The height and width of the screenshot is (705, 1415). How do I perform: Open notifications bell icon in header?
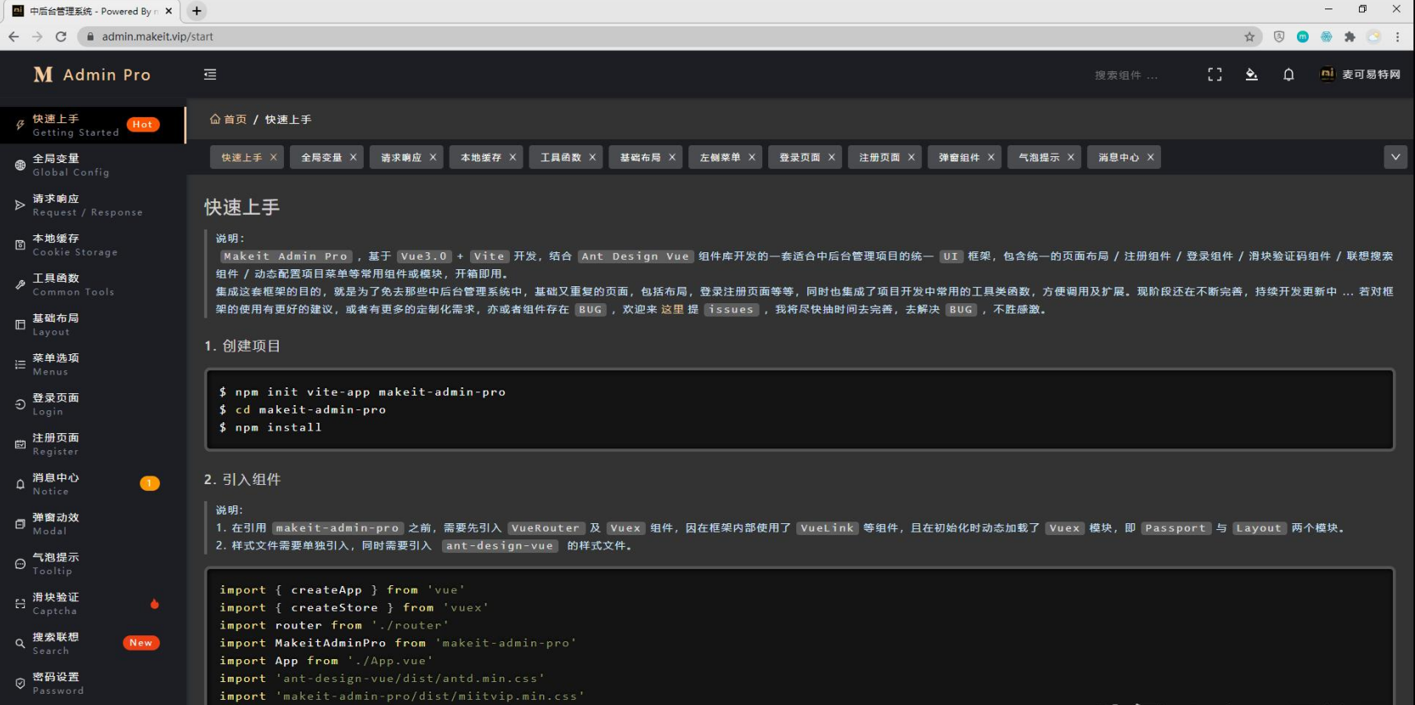[1288, 75]
